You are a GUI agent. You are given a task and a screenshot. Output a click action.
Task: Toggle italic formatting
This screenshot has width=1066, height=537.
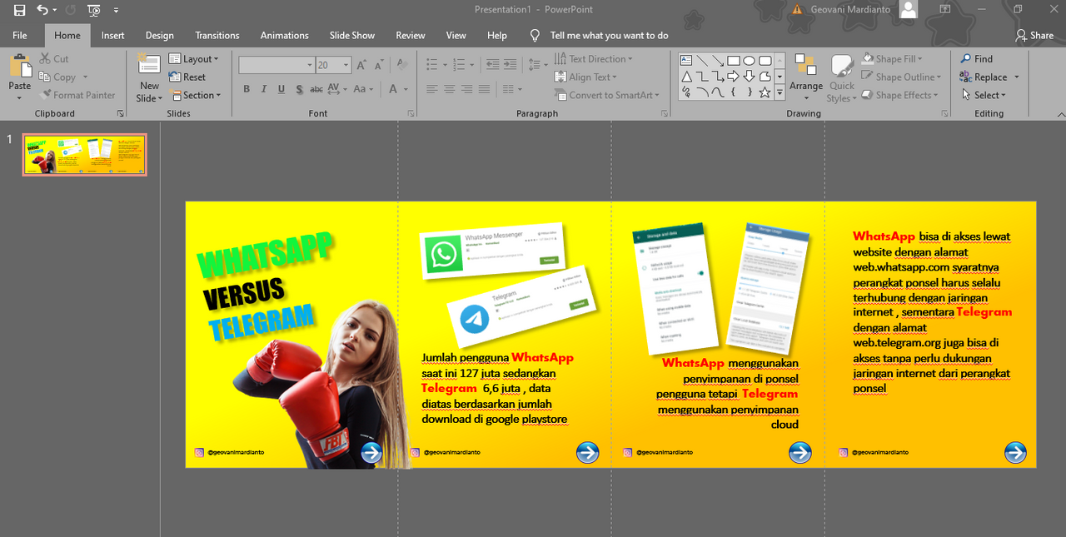click(264, 89)
